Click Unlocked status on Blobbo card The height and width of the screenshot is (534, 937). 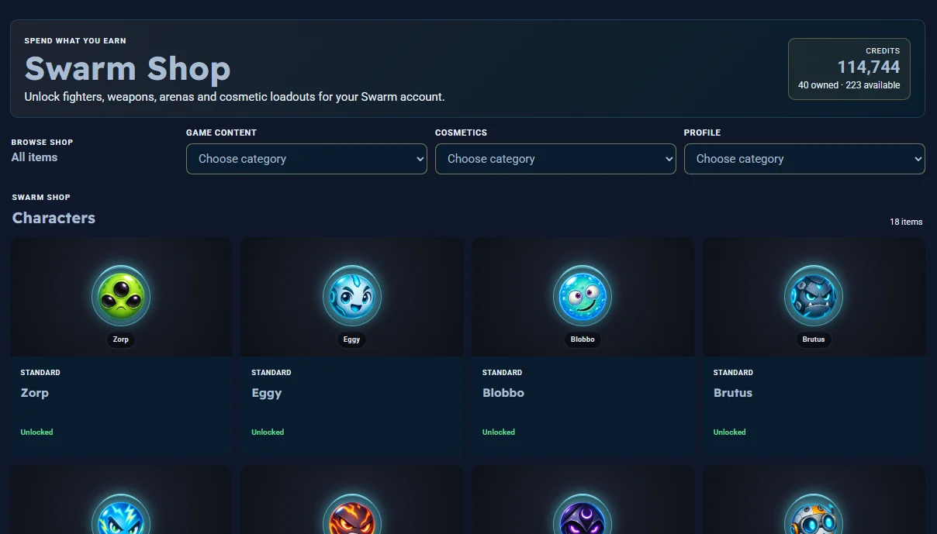(499, 432)
